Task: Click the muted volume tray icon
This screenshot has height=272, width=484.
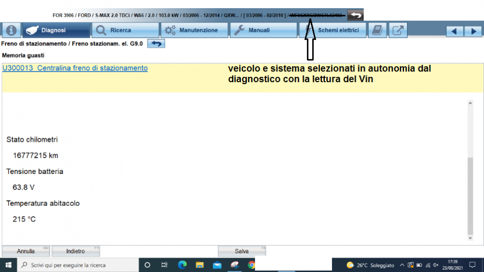Action: click(436, 265)
